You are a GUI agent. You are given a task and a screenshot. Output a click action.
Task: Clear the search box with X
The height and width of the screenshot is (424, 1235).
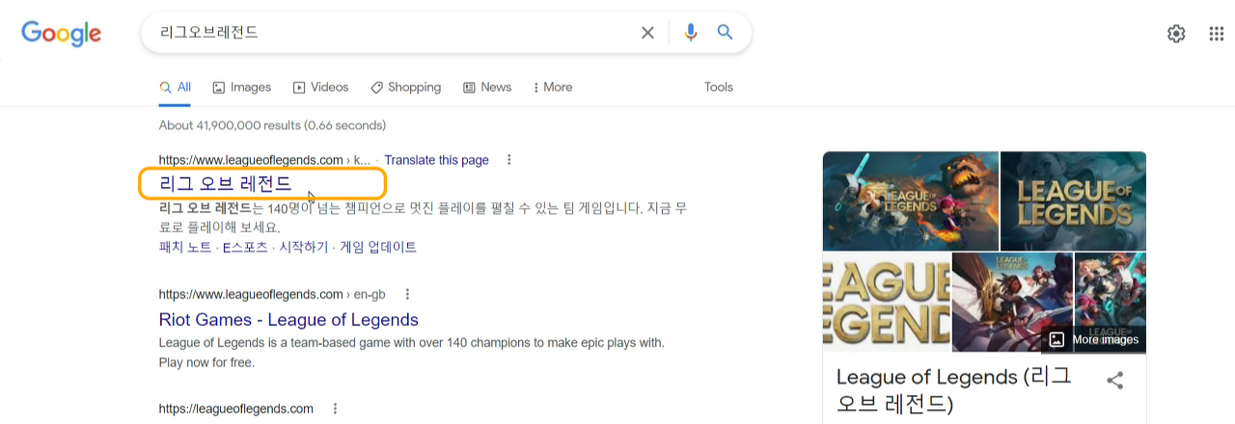647,33
